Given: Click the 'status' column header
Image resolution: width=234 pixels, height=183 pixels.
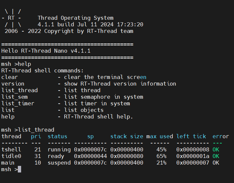Looking at the screenshot, I should tap(57, 136).
